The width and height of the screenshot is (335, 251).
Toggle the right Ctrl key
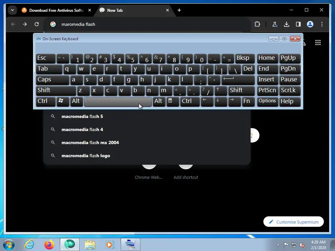[x=190, y=102]
